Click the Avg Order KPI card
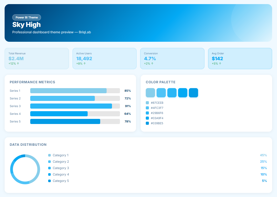 (x=240, y=58)
